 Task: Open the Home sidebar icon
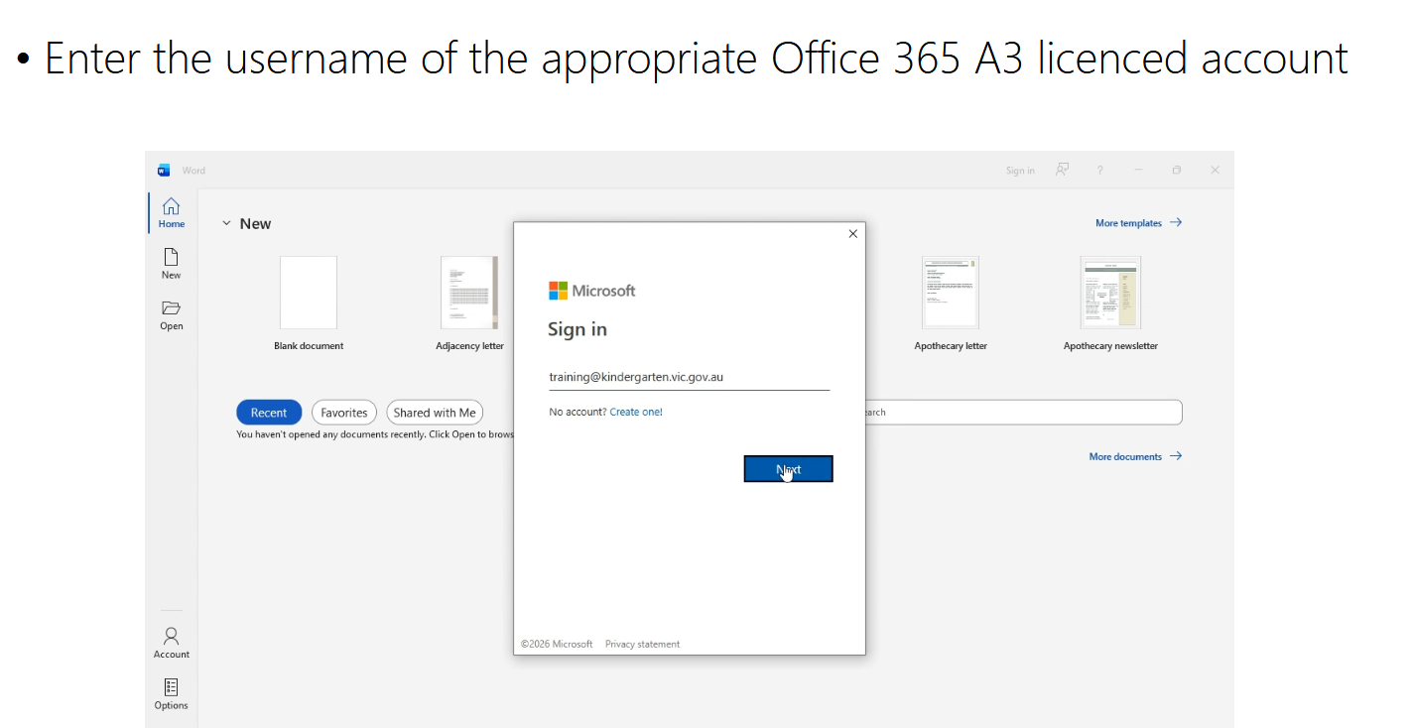click(171, 212)
